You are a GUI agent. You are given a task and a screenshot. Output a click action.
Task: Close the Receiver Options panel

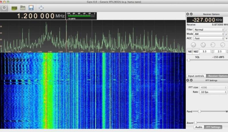click(x=188, y=14)
